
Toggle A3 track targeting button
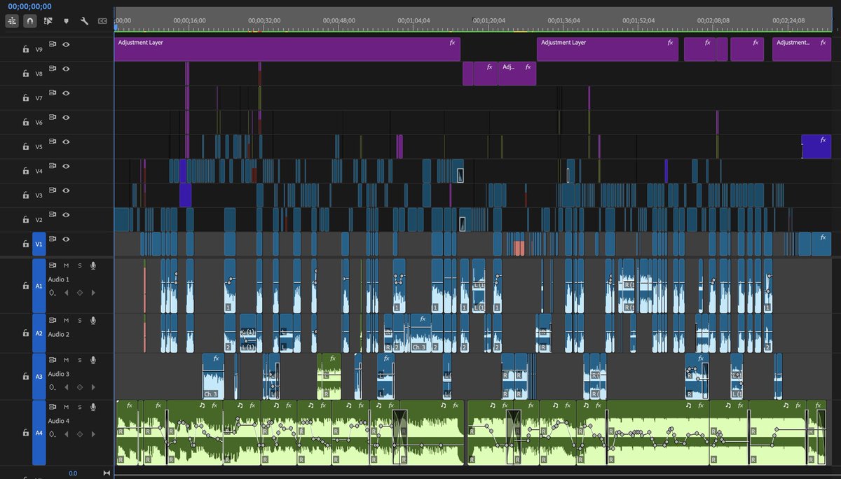coord(39,376)
